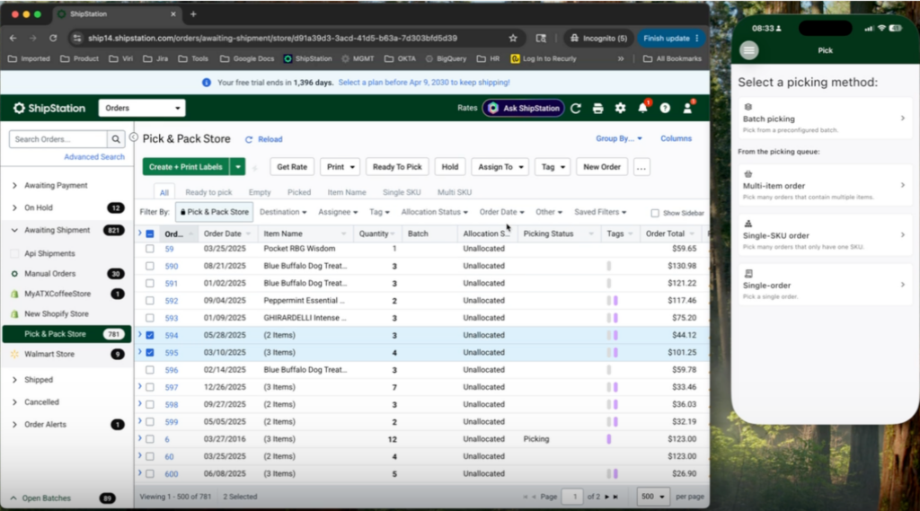Open the Orders dropdown in header
The height and width of the screenshot is (511, 920).
pos(142,108)
